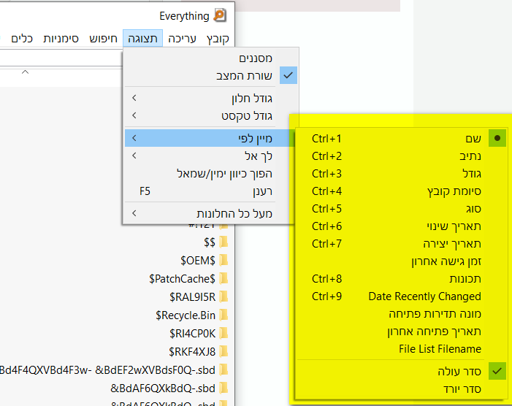
Task: Select the $$ folder name
Action: (x=210, y=242)
